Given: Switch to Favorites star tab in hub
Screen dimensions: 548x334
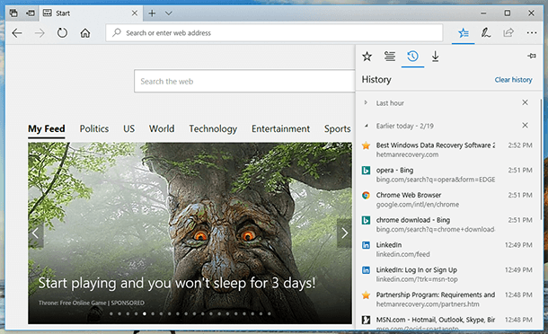Looking at the screenshot, I should click(x=367, y=57).
